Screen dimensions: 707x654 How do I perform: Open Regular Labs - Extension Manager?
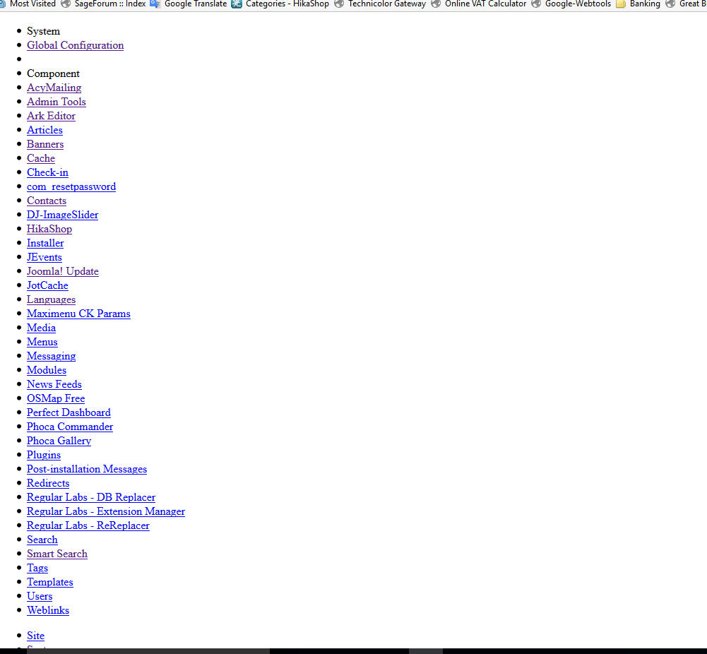[x=106, y=511]
